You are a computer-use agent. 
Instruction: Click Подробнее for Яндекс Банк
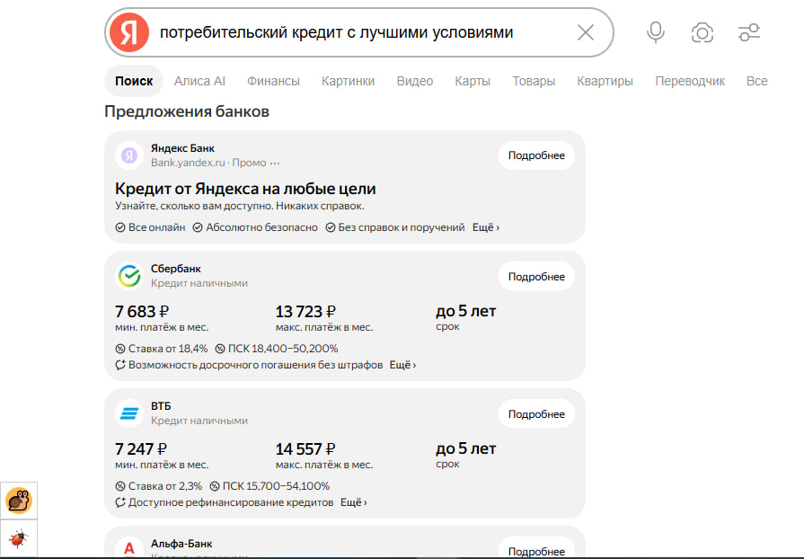536,155
